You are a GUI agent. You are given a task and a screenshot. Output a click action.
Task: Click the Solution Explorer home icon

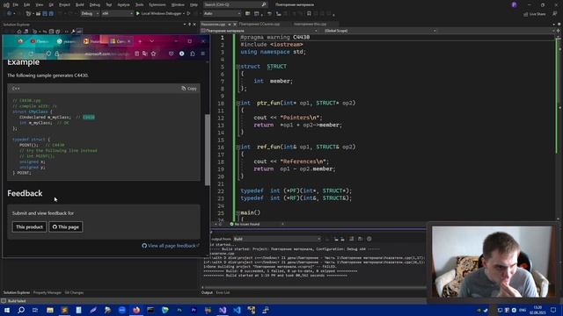pos(19,32)
